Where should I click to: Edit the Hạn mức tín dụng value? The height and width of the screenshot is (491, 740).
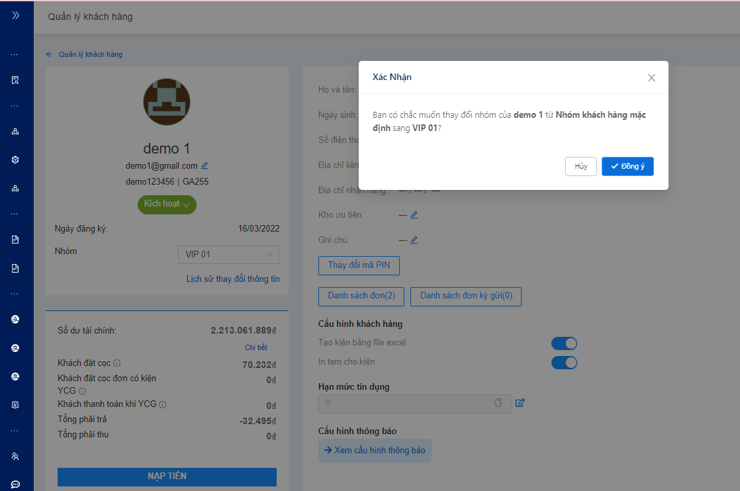(520, 402)
